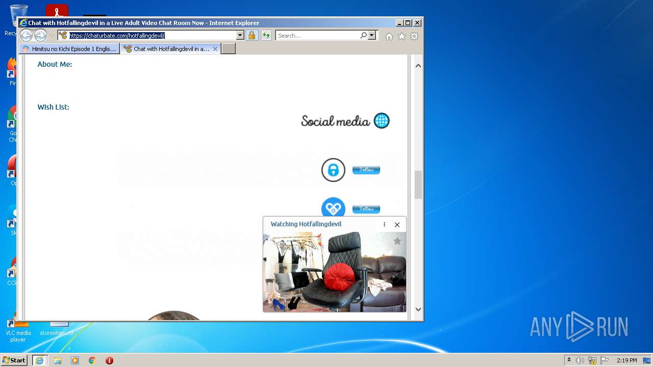Launch Windows Media Player from taskbar
The width and height of the screenshot is (653, 367).
click(x=75, y=360)
